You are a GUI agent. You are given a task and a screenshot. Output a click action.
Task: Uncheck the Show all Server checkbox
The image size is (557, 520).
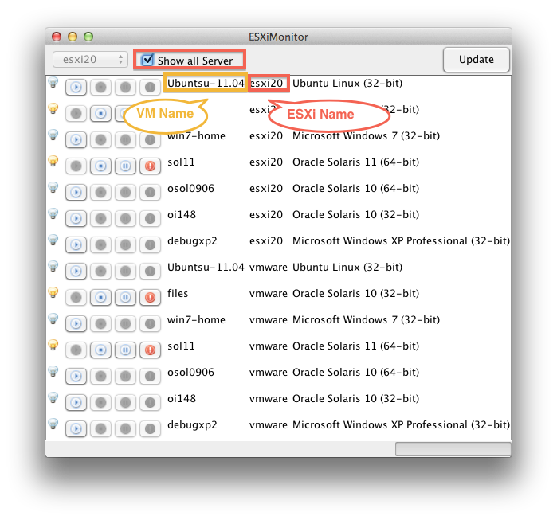[x=147, y=60]
